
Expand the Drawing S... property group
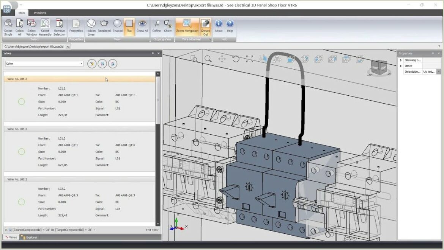tap(401, 60)
